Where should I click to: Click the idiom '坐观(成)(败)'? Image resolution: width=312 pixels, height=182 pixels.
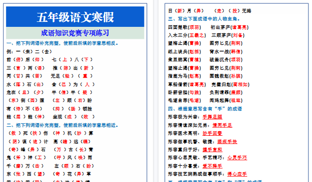pyautogui.click(x=74, y=117)
